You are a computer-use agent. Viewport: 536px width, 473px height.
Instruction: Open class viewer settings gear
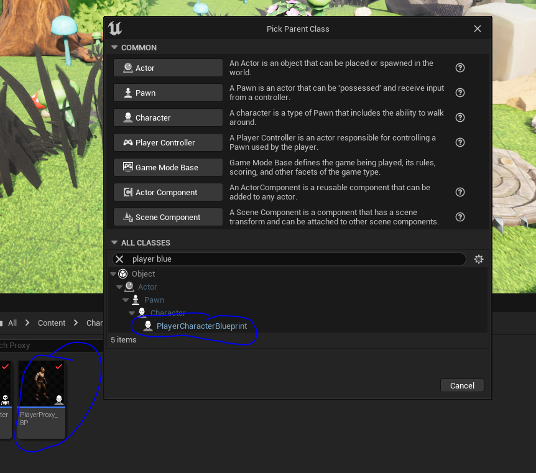click(479, 259)
